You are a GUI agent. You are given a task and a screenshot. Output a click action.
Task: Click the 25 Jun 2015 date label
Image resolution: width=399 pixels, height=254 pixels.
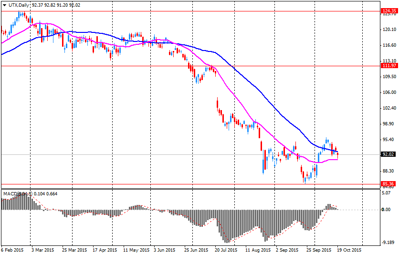coord(197,250)
